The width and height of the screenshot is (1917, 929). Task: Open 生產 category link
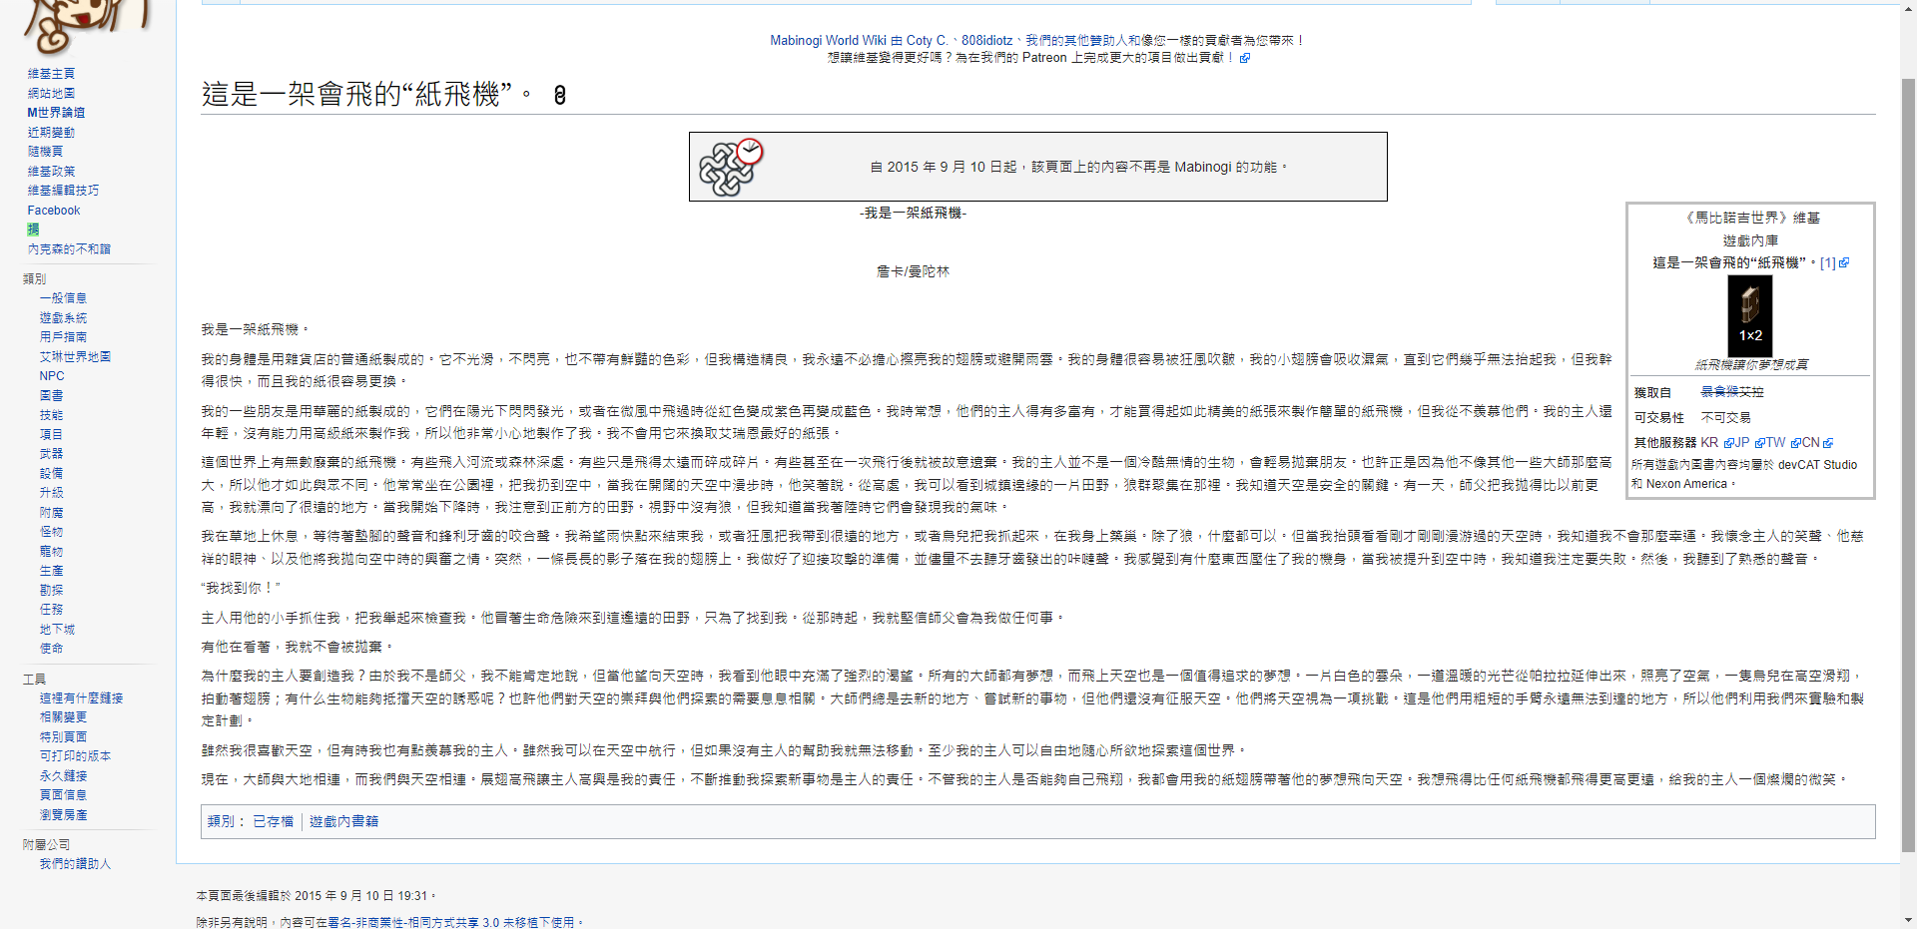pos(51,571)
